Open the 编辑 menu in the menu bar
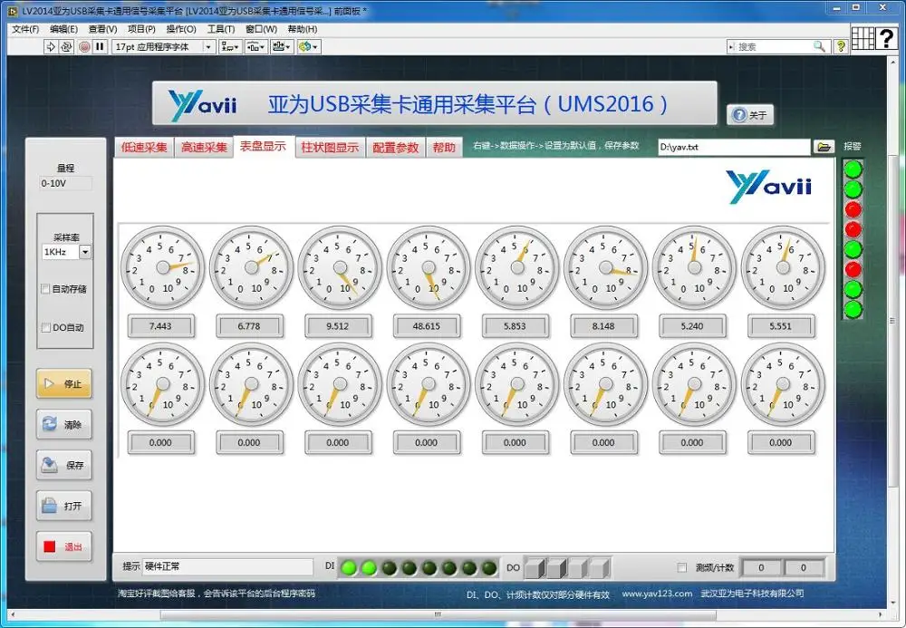 [x=62, y=28]
